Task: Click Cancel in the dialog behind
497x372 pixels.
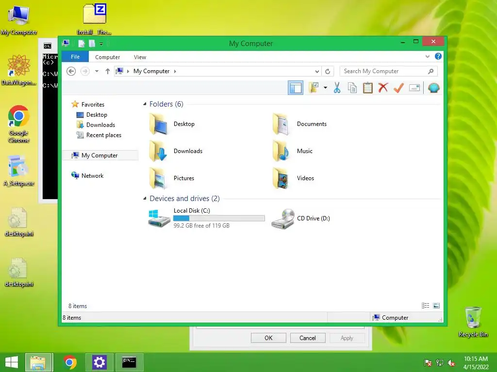Action: click(x=307, y=338)
